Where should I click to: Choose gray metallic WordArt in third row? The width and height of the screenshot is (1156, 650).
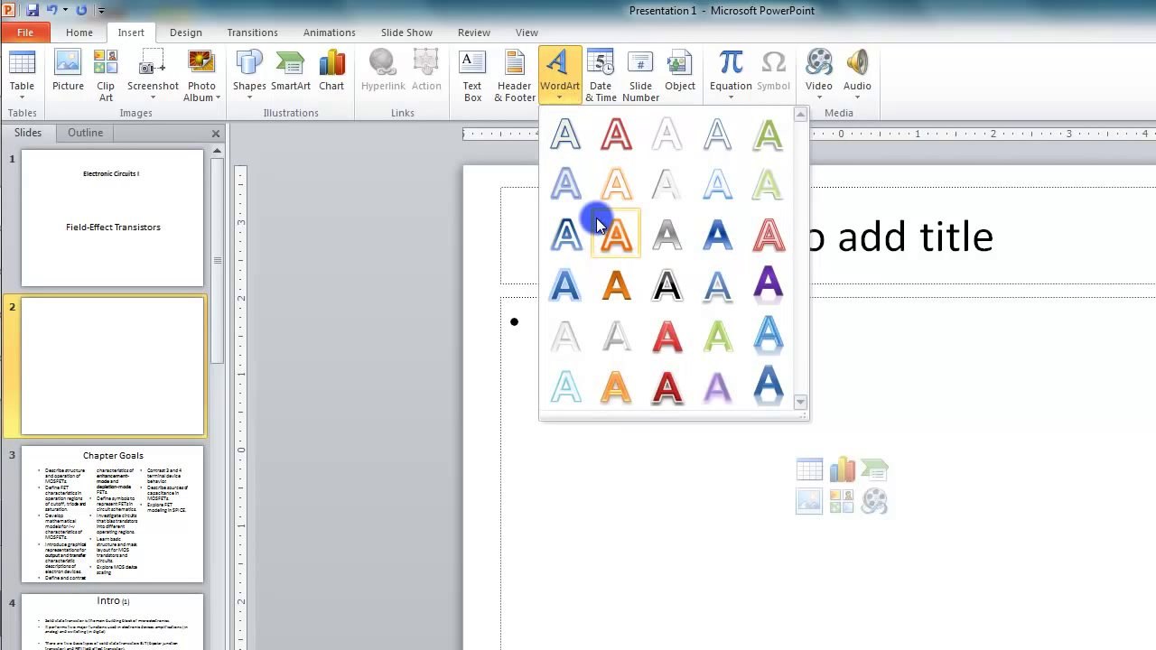(x=667, y=235)
